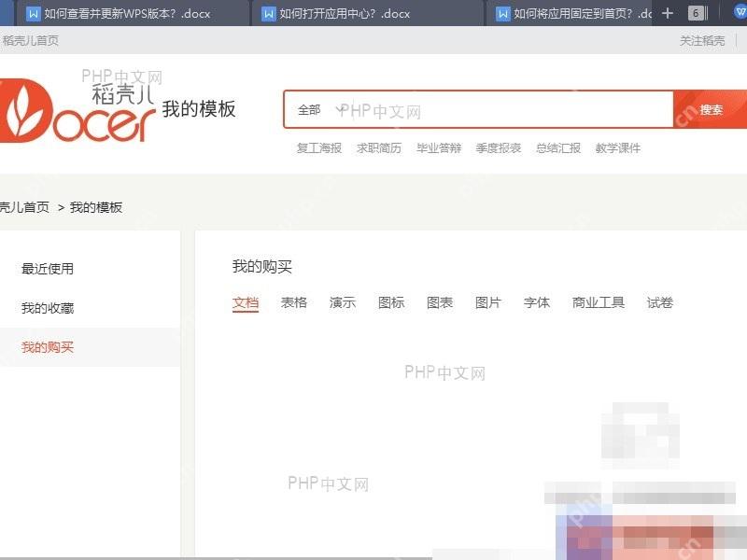Open the new tab plus button
This screenshot has width=747, height=560.
tap(668, 13)
